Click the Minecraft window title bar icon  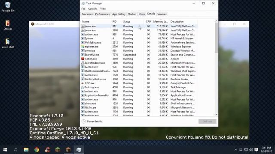click(x=33, y=24)
